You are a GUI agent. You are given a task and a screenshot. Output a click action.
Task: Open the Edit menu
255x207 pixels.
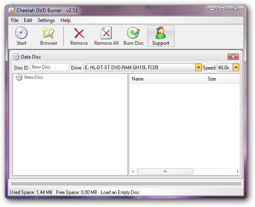click(28, 20)
